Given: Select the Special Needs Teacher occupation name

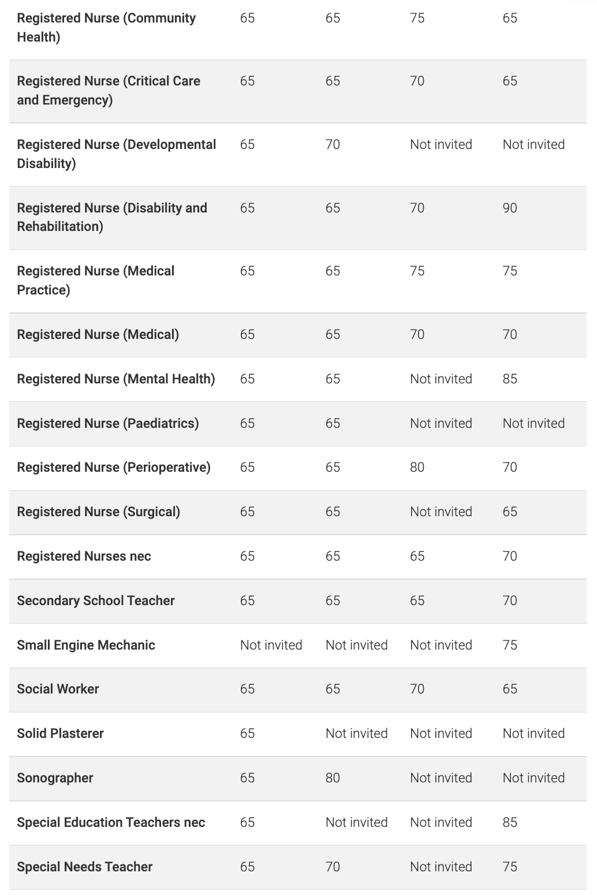Looking at the screenshot, I should click(85, 867).
